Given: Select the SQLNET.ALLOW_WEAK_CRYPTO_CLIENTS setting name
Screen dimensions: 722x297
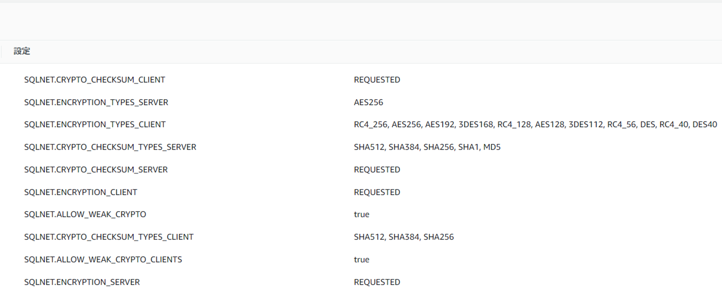Looking at the screenshot, I should tap(103, 260).
